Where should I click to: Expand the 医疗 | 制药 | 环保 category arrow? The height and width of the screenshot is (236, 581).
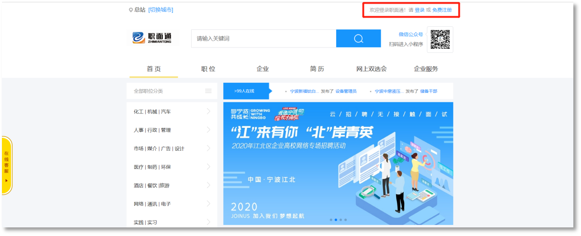coord(208,167)
